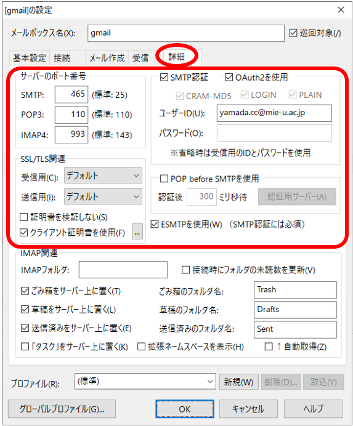Enable POP before SMTPを使用
The height and width of the screenshot is (426, 353).
(164, 179)
